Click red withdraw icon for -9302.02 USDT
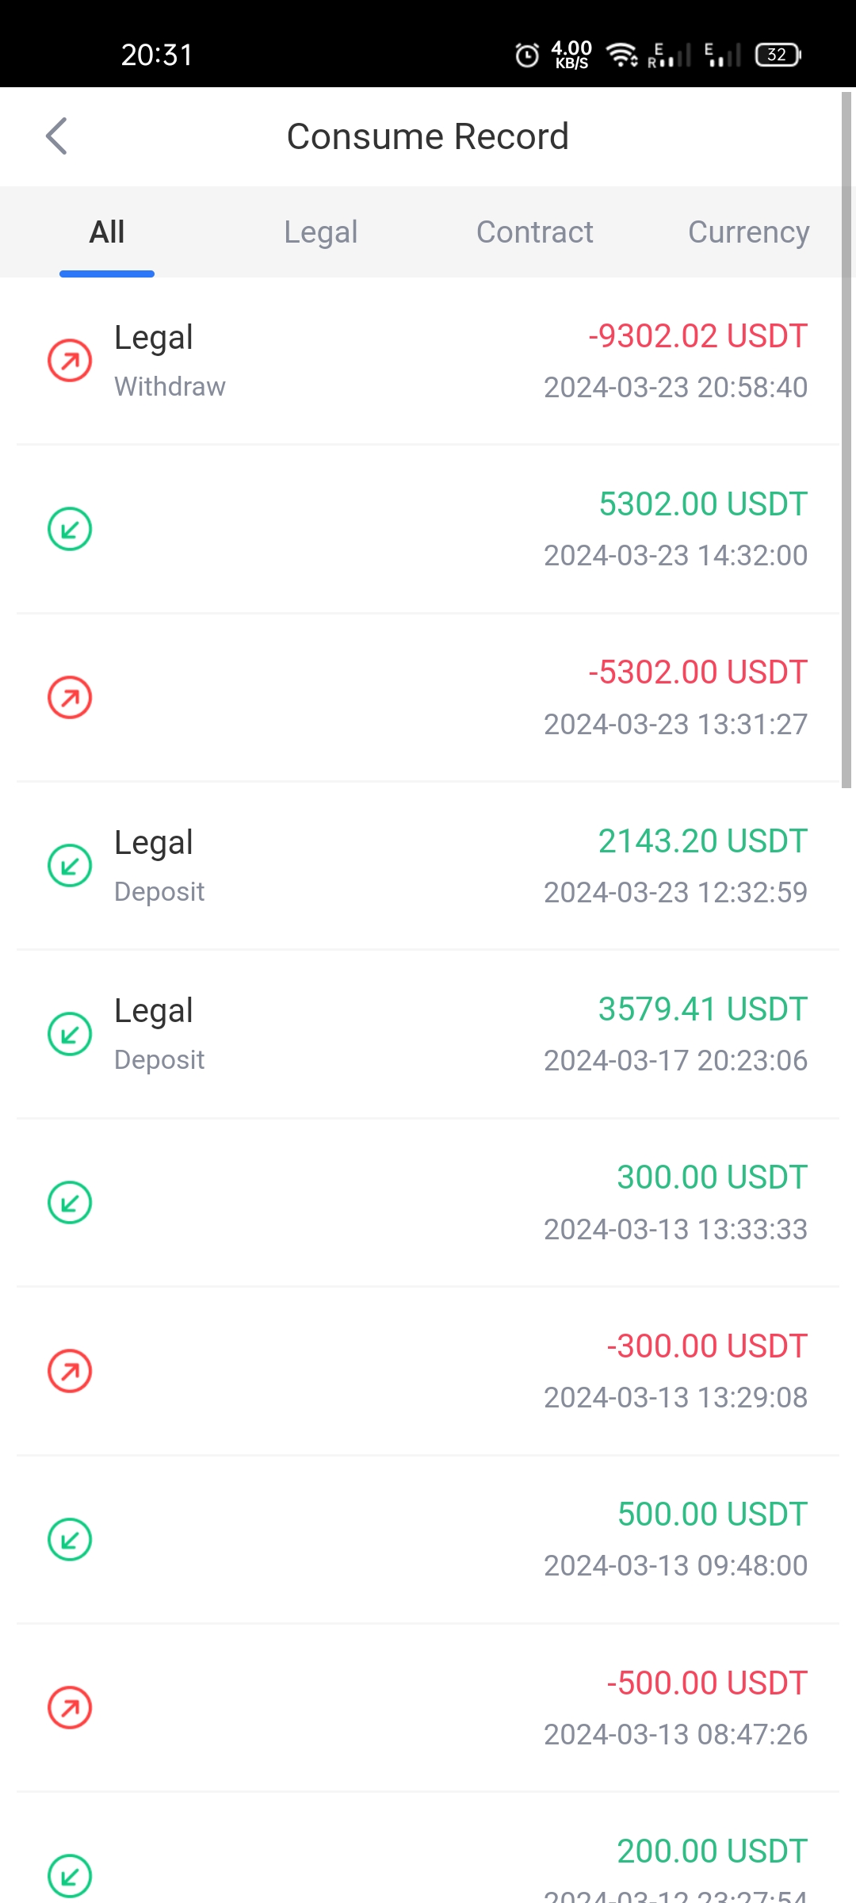Viewport: 856px width, 1903px height. point(70,361)
